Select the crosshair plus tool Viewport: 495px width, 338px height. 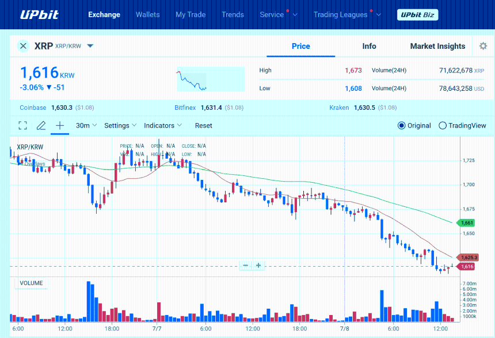[60, 125]
